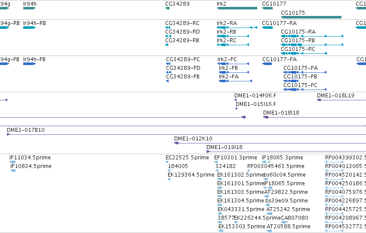Click the Irk2-RB transcript
366x233 pixels.
click(x=233, y=36)
